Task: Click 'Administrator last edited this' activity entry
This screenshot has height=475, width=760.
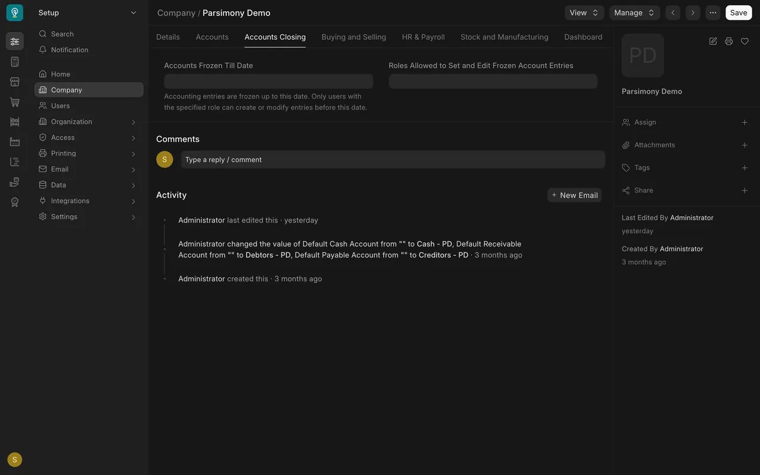Action: tap(248, 220)
